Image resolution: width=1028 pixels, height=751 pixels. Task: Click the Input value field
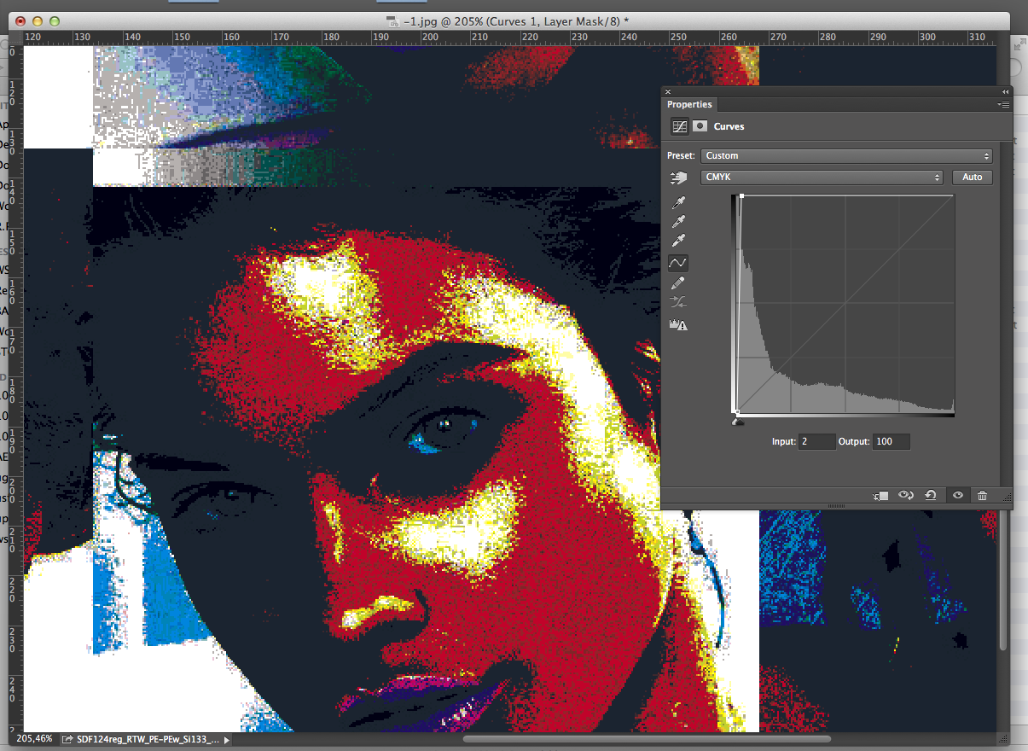tap(816, 442)
